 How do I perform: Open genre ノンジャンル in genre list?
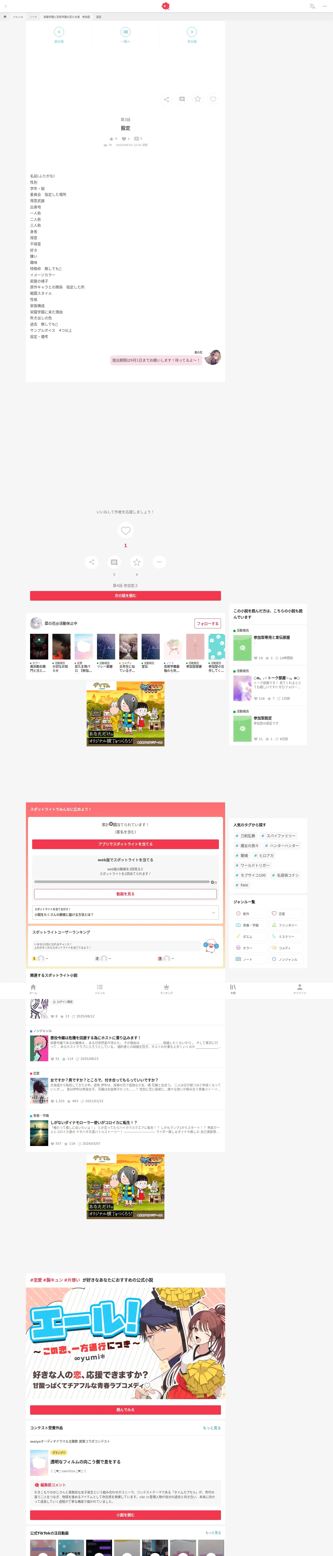point(286,959)
